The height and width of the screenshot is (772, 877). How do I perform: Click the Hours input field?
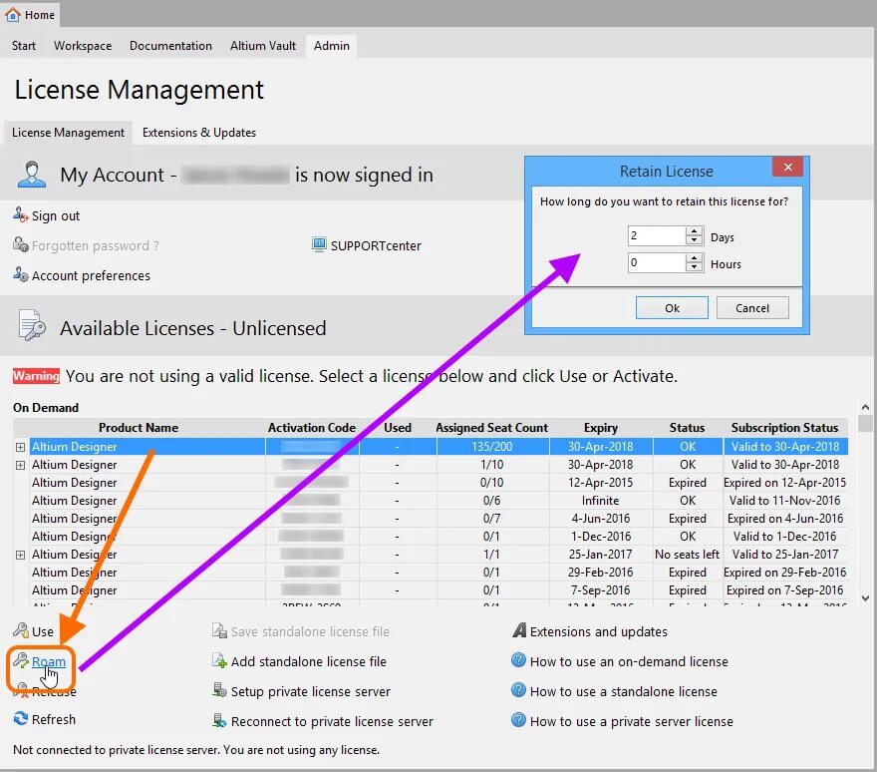[x=657, y=262]
